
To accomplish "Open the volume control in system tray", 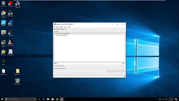I will pos(163,99).
